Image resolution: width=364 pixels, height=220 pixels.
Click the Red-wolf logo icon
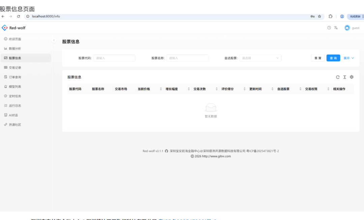(x=4, y=28)
